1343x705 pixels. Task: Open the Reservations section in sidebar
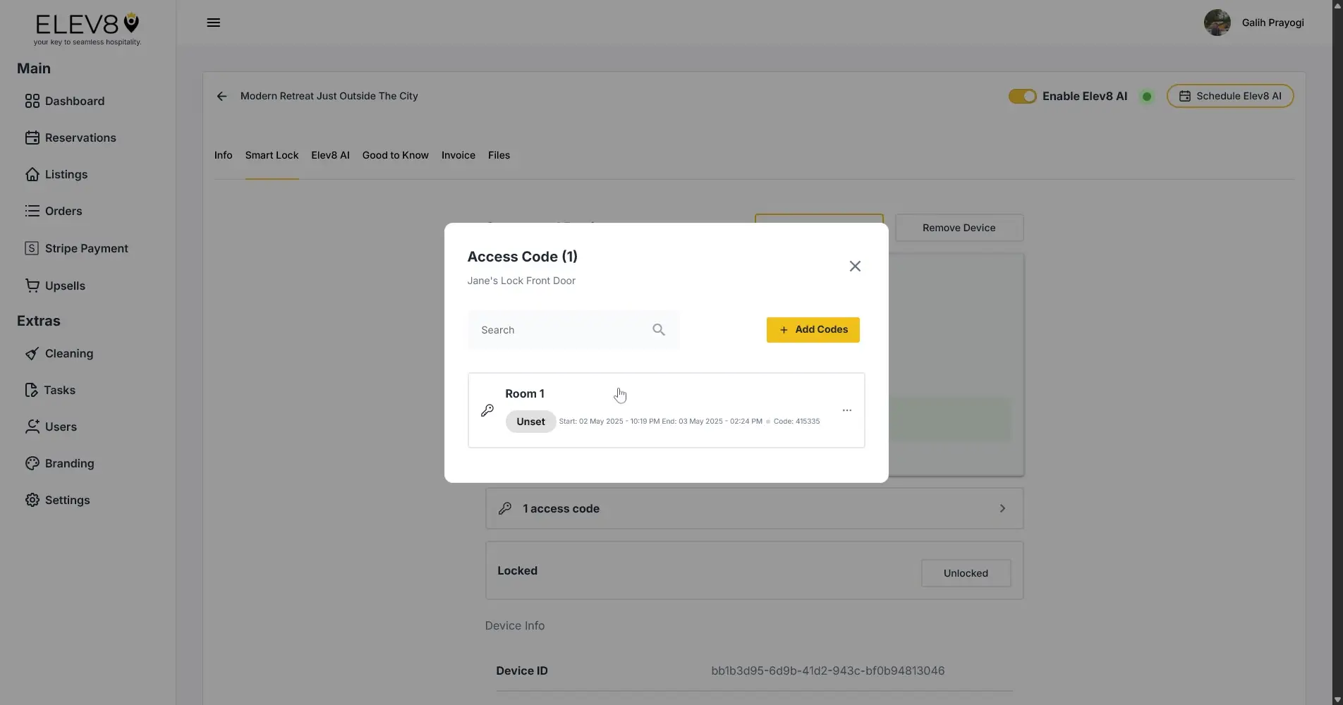pyautogui.click(x=80, y=137)
